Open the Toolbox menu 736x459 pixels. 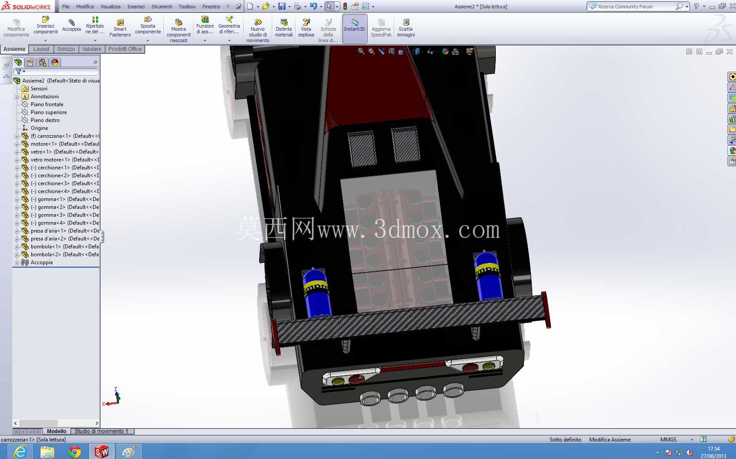(187, 7)
